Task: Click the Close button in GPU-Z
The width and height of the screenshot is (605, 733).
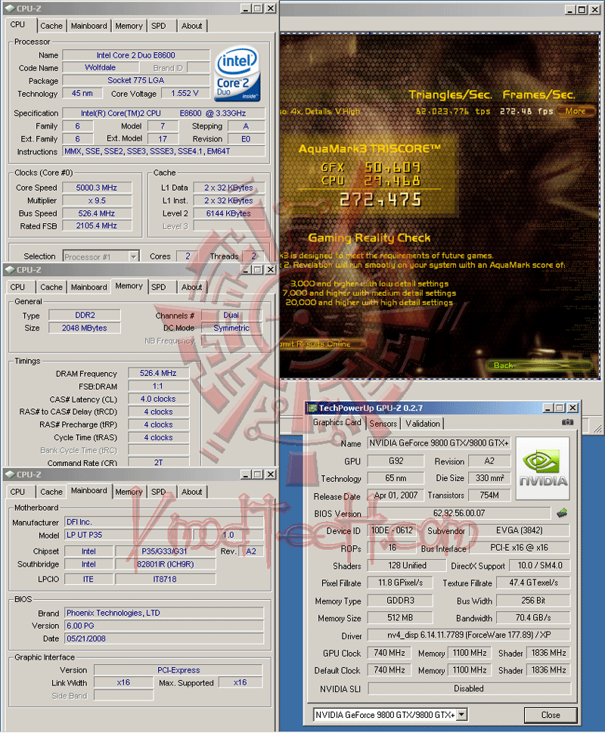Action: click(x=551, y=715)
